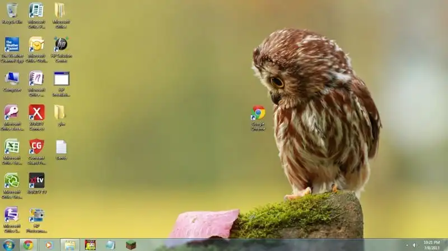
Task: Select The Weather Channel App icon
Action: coord(12,45)
